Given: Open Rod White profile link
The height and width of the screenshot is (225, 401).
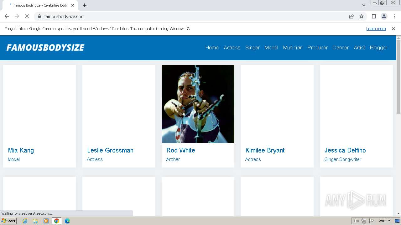Looking at the screenshot, I should pos(181,150).
